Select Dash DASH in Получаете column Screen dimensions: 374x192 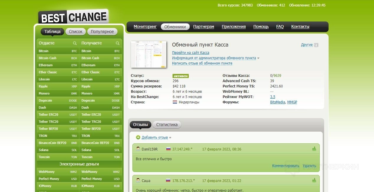101,107
